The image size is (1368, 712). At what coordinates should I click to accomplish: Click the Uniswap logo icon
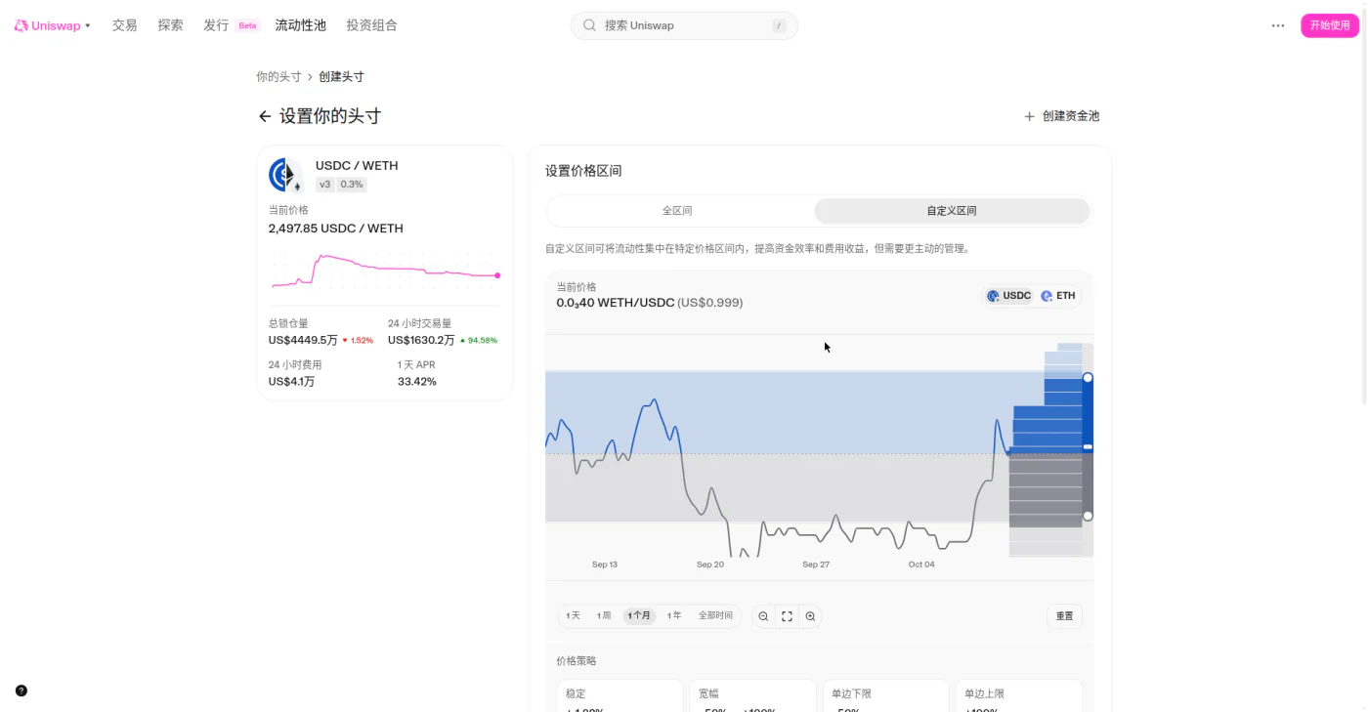coord(21,25)
